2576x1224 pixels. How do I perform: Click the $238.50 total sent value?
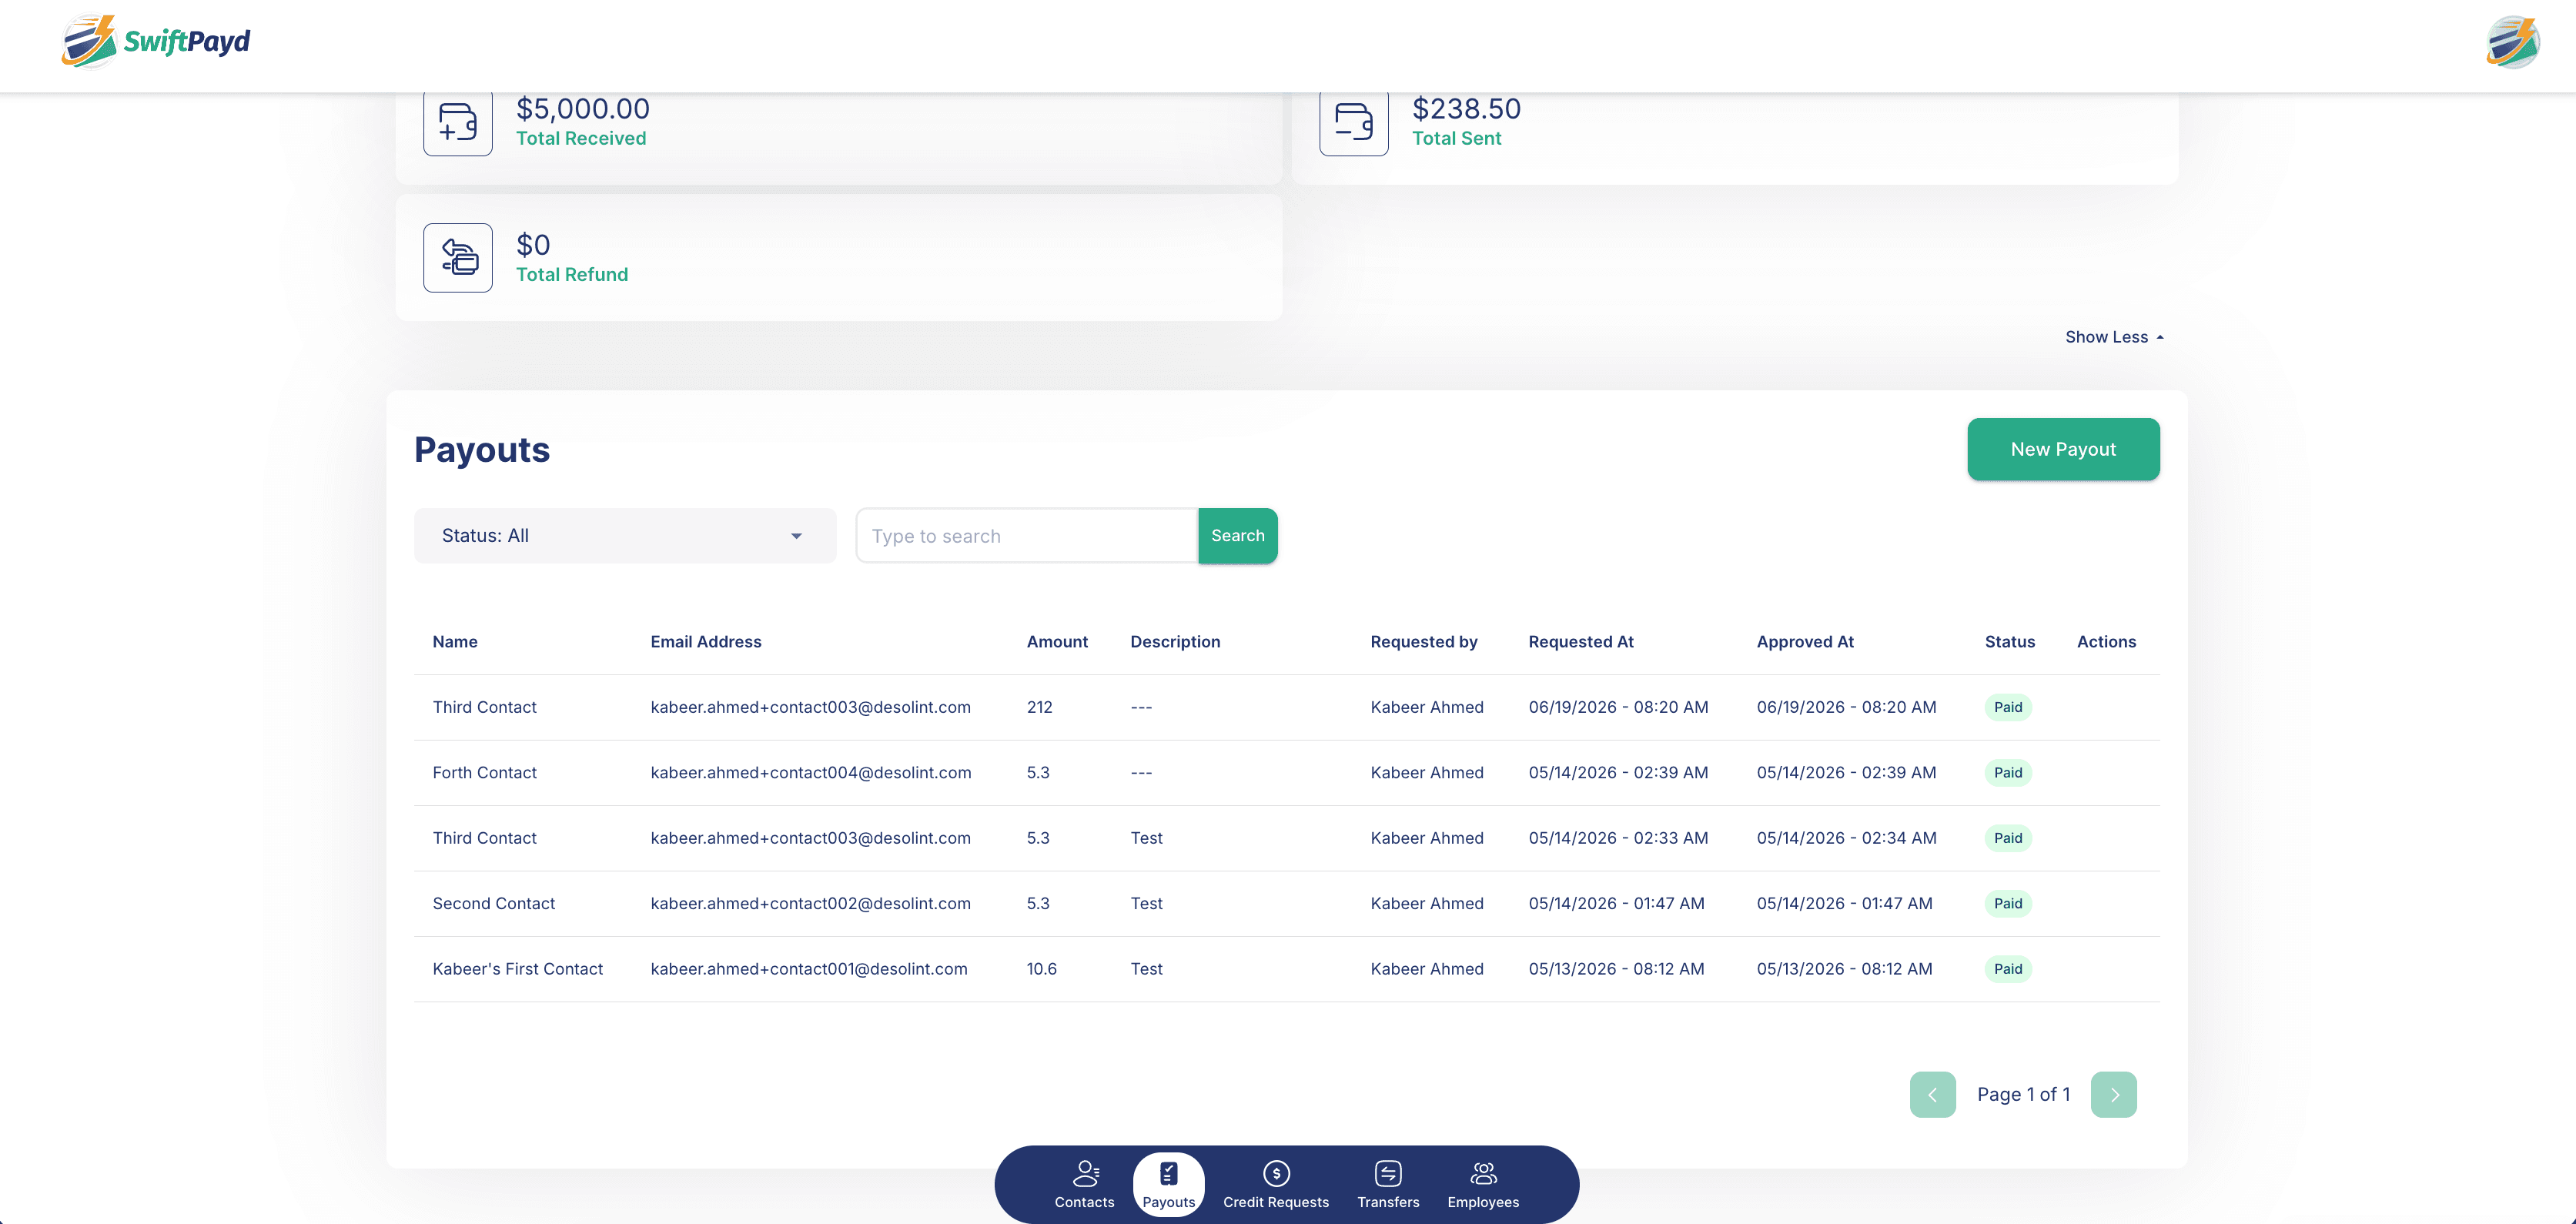[1466, 109]
